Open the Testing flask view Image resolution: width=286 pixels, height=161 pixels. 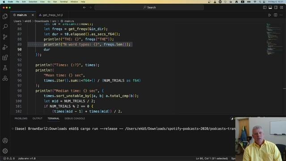point(5,68)
